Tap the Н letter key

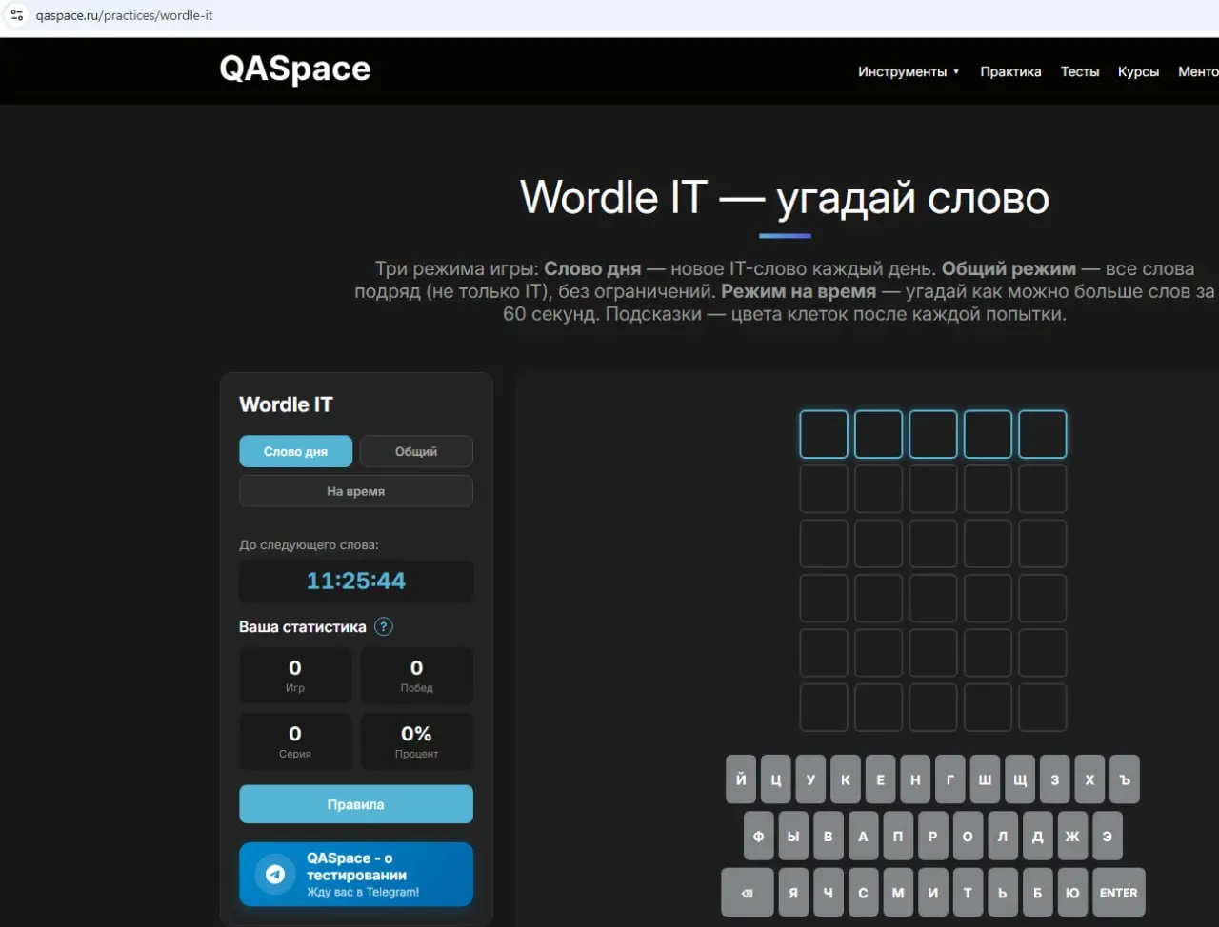click(x=915, y=779)
